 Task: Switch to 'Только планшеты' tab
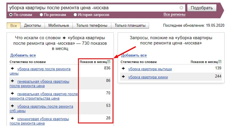click(x=130, y=26)
